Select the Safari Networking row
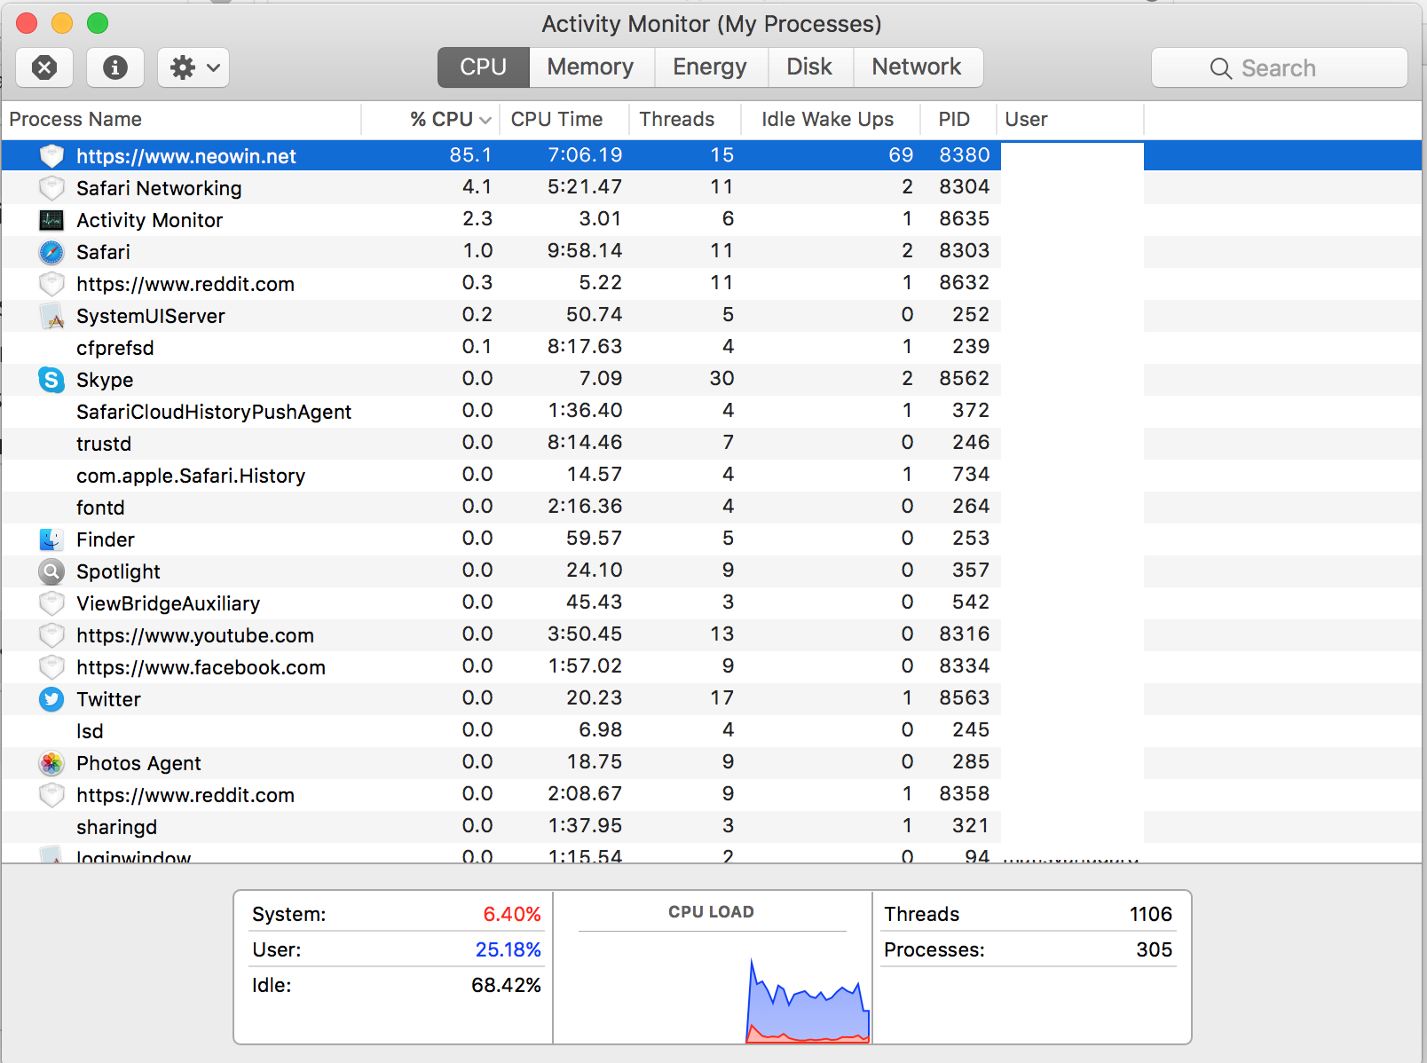This screenshot has height=1063, width=1427. tap(712, 188)
